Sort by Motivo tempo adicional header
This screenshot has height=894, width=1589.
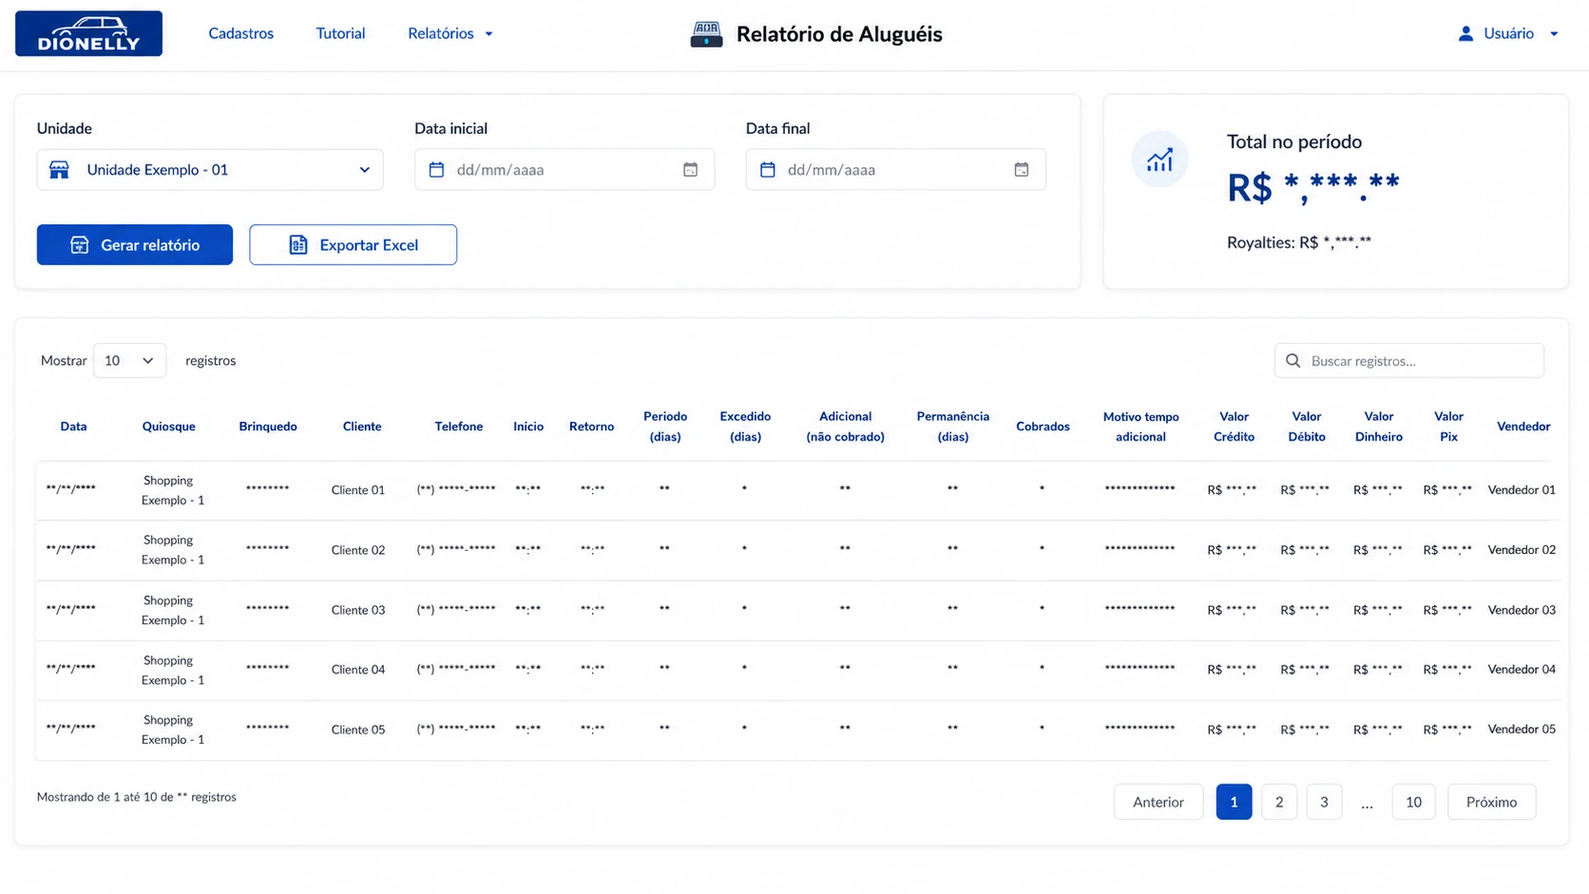pos(1140,427)
